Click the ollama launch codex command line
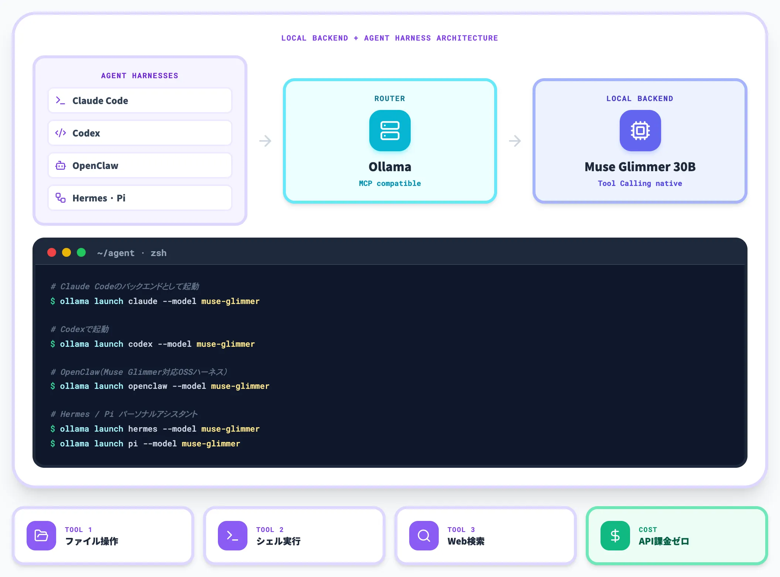This screenshot has height=577, width=780. [153, 344]
